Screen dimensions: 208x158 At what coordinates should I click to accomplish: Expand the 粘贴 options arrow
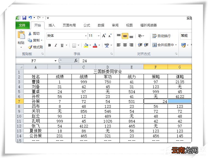pyautogui.click(x=21, y=47)
